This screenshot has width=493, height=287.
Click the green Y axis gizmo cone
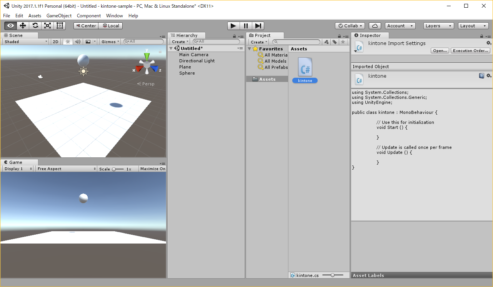pos(147,57)
